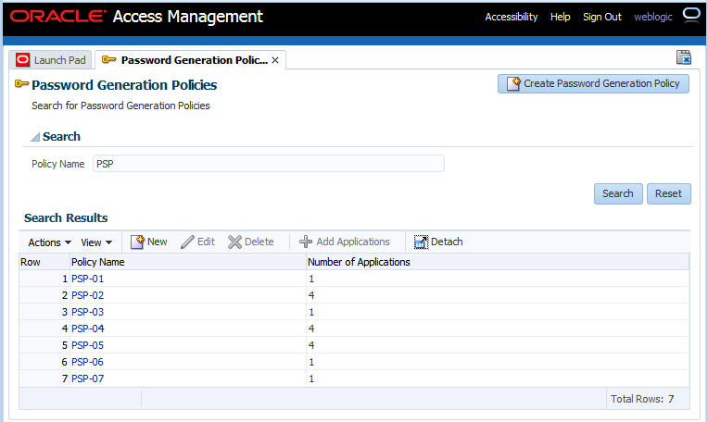The image size is (708, 422).
Task: Click the key icon beside the page heading
Action: tap(21, 84)
